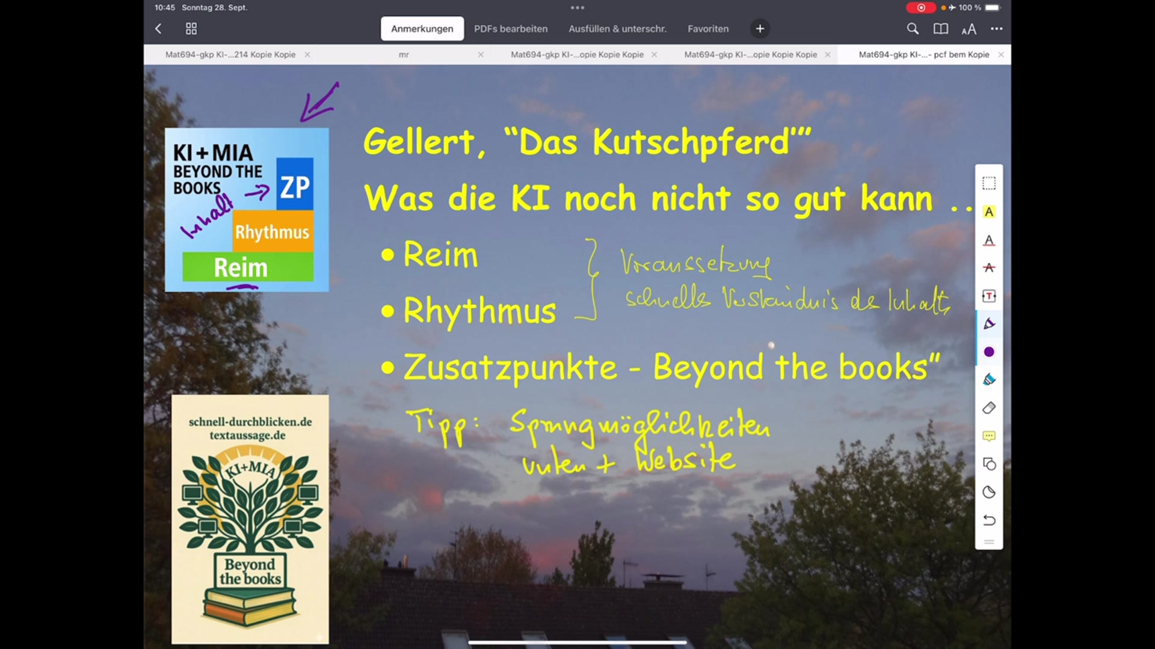The image size is (1155, 649).
Task: Add a new toolbar with plus button
Action: [x=760, y=29]
